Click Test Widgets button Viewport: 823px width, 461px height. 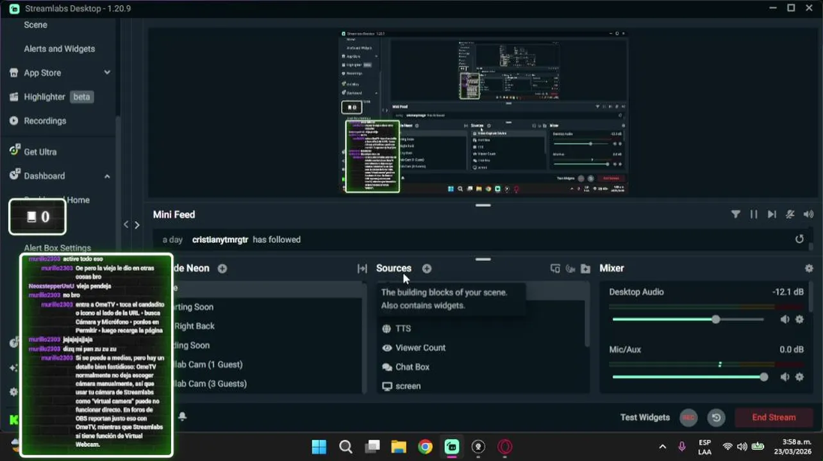(645, 417)
